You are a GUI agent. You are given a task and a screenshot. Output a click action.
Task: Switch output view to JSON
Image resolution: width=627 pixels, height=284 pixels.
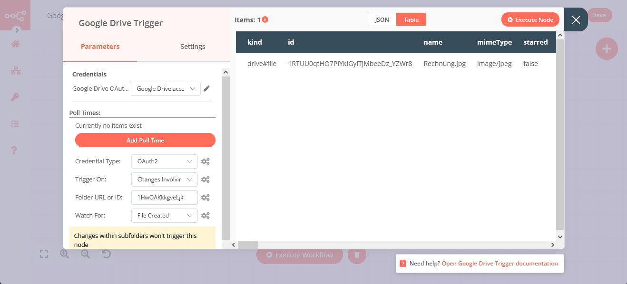point(382,19)
